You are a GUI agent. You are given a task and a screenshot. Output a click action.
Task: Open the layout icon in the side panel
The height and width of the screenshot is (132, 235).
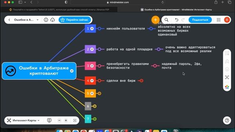click(x=227, y=77)
